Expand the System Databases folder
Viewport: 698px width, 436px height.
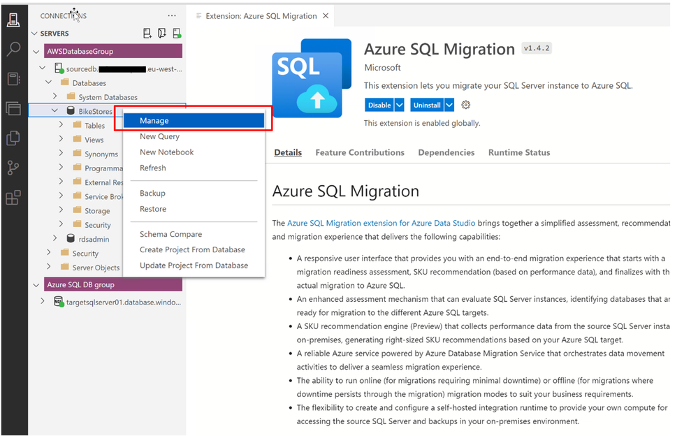tap(54, 96)
